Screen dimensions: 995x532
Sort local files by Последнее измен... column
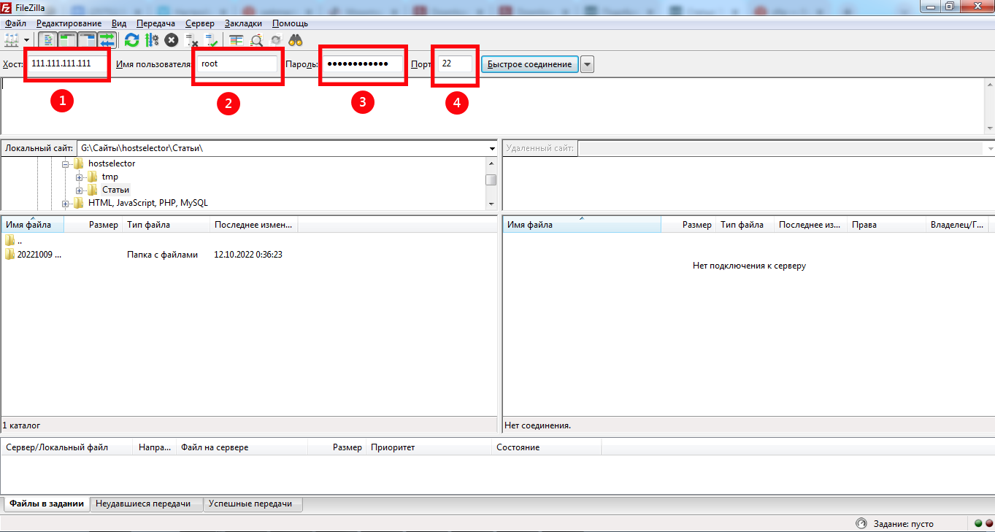click(x=254, y=225)
